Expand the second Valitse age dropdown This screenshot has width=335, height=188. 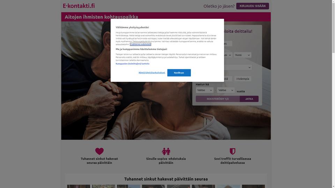click(226, 90)
